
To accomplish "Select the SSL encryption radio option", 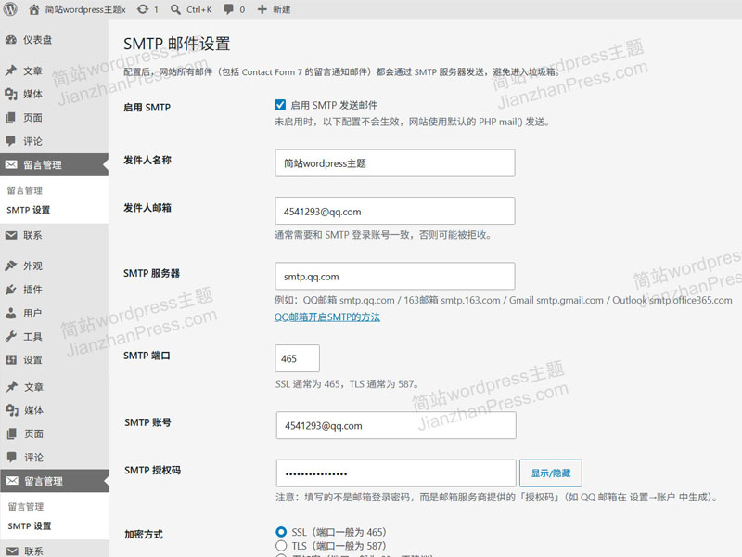I will (x=281, y=532).
